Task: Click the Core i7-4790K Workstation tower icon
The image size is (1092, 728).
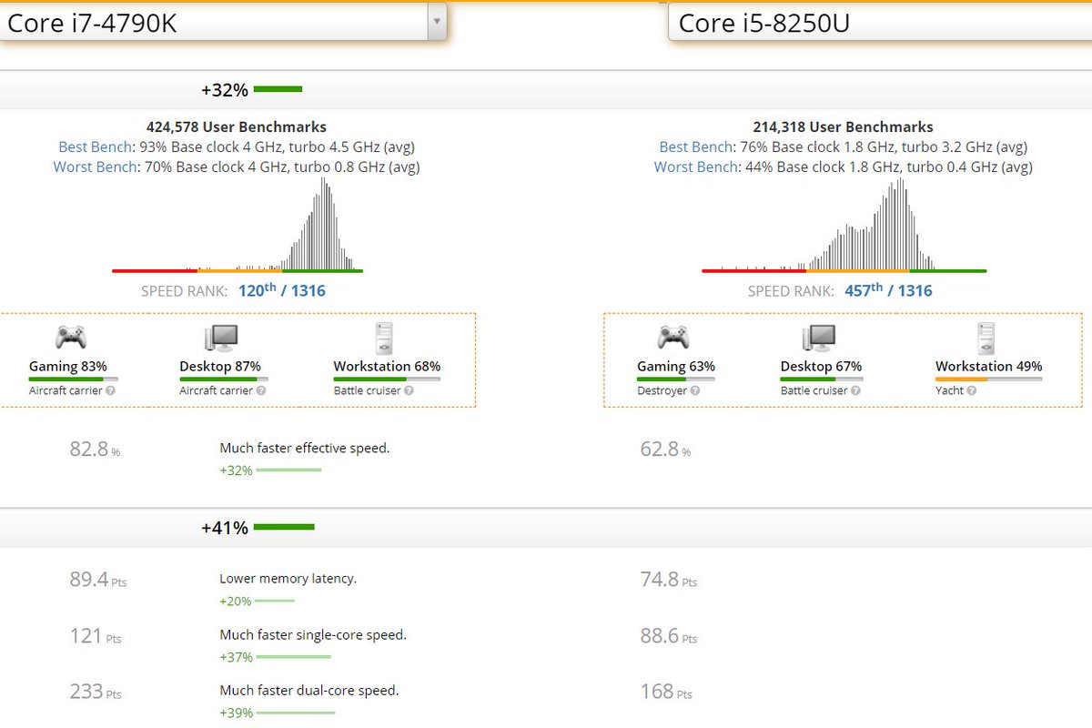Action: click(x=386, y=338)
